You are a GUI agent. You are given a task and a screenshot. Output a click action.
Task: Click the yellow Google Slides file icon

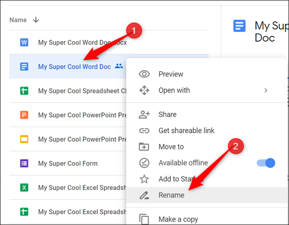point(24,139)
